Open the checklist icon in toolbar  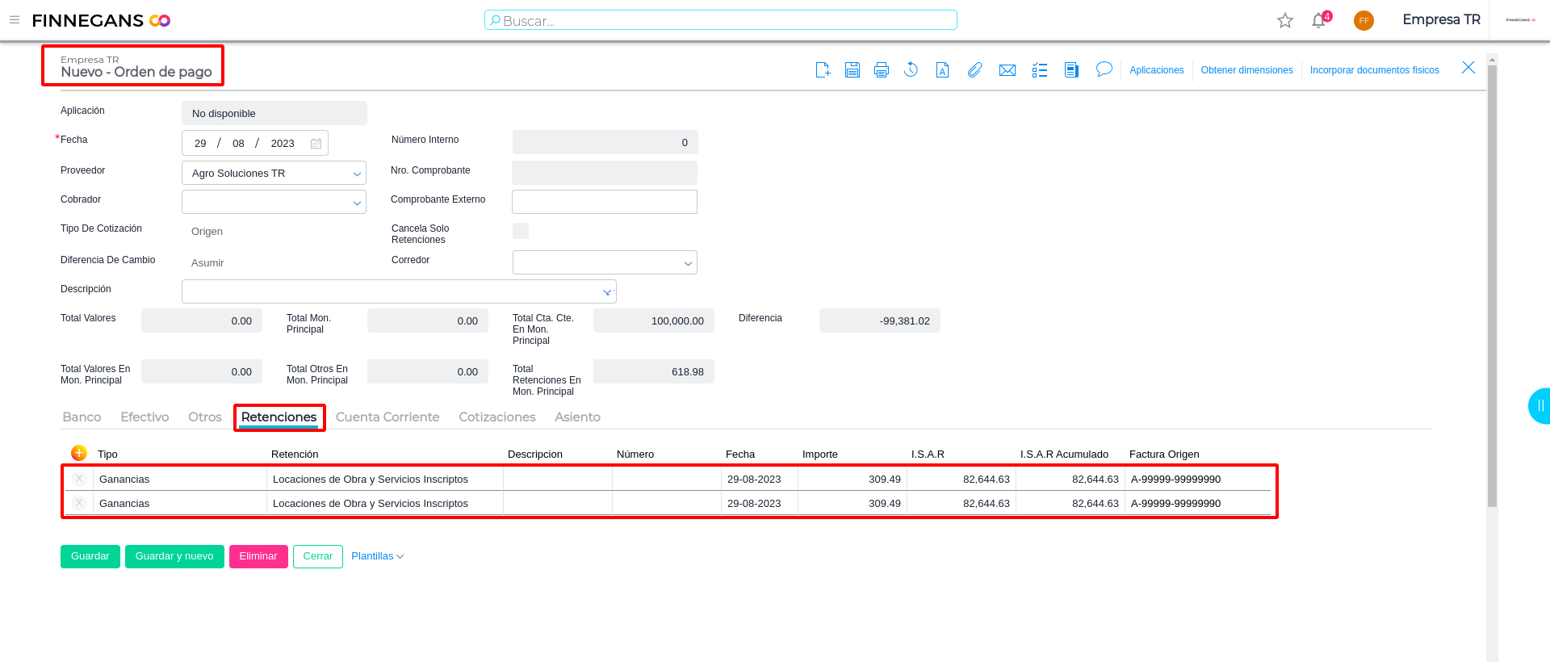pos(1040,70)
